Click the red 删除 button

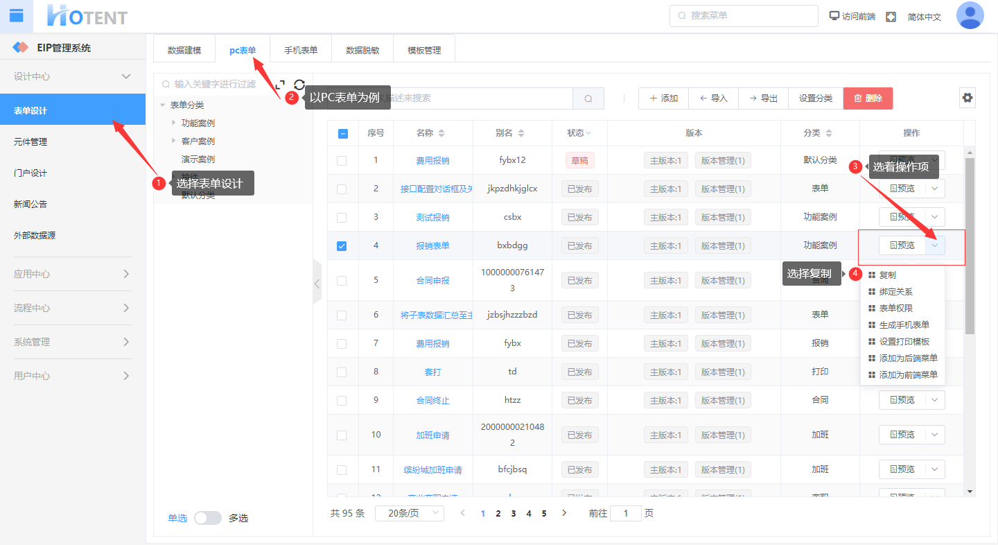(x=868, y=98)
